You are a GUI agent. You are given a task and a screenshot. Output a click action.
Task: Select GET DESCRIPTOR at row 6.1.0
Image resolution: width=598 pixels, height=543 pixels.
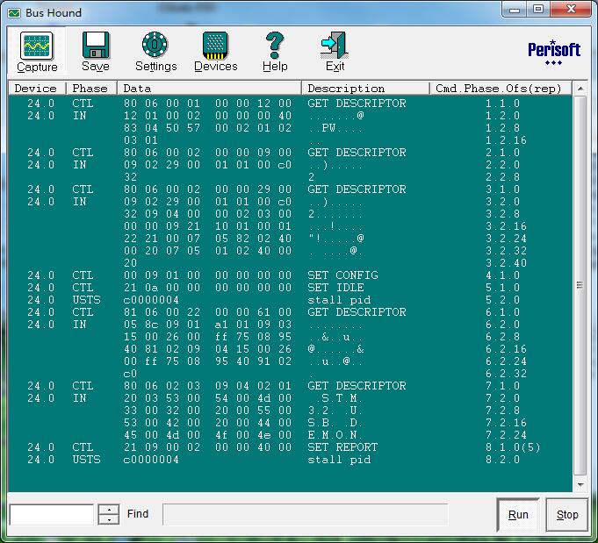point(357,312)
